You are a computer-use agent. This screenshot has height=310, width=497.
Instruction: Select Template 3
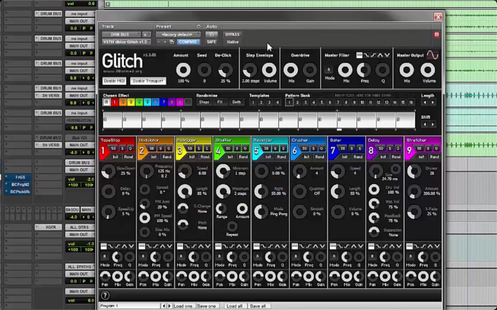click(269, 102)
